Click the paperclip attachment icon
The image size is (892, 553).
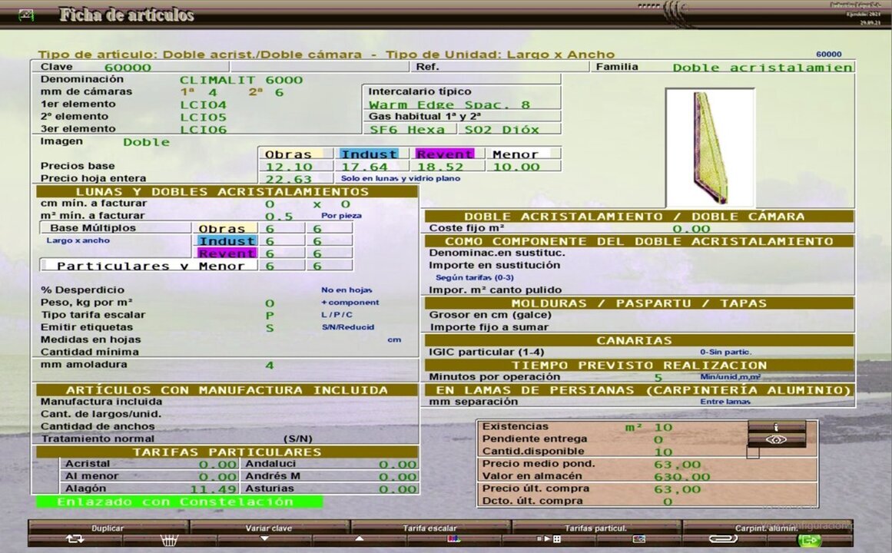coord(723,540)
